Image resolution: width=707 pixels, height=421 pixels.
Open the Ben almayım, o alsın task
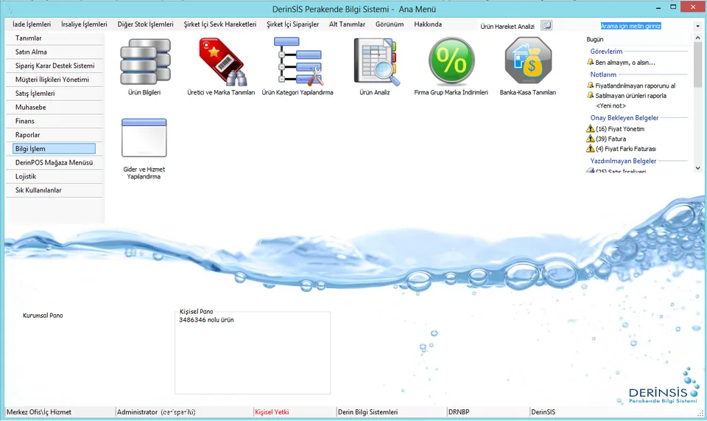[x=625, y=63]
